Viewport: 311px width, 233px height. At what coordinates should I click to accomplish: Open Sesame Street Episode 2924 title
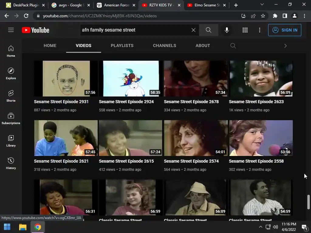(126, 102)
